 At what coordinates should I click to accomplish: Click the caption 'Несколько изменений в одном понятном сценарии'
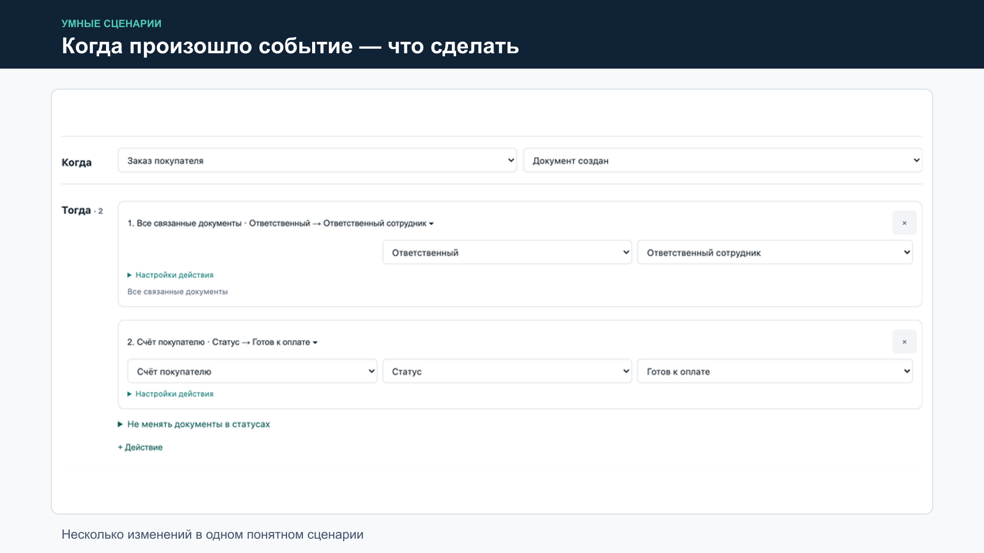point(212,535)
